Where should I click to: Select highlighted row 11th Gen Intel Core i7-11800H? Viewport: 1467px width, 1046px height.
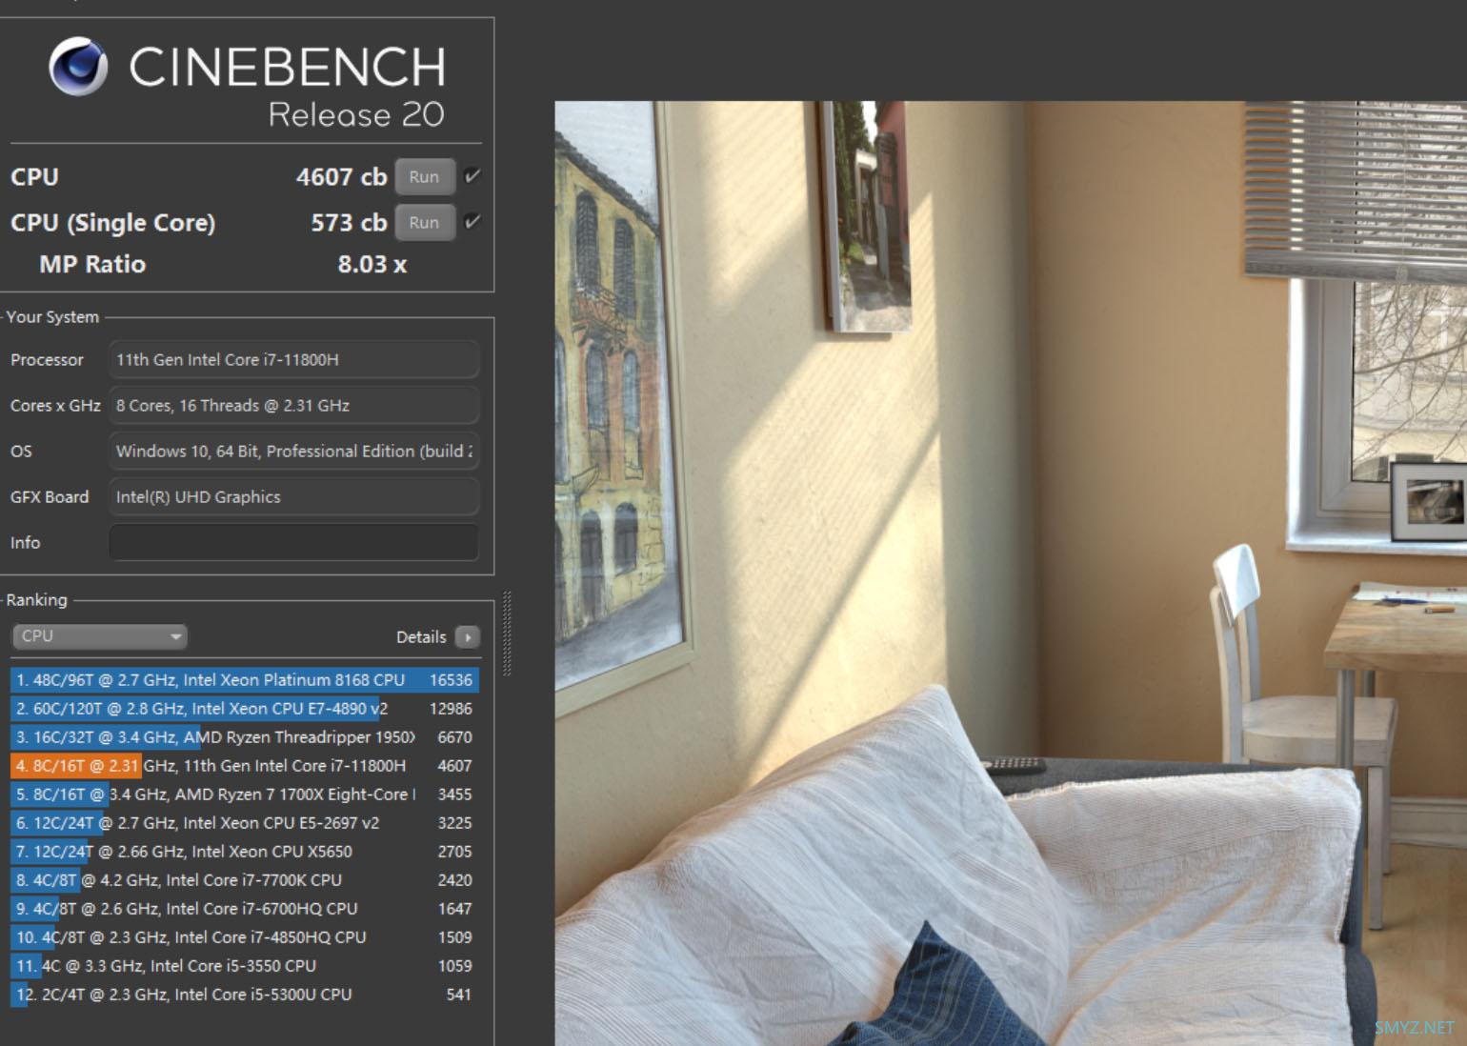pyautogui.click(x=245, y=766)
